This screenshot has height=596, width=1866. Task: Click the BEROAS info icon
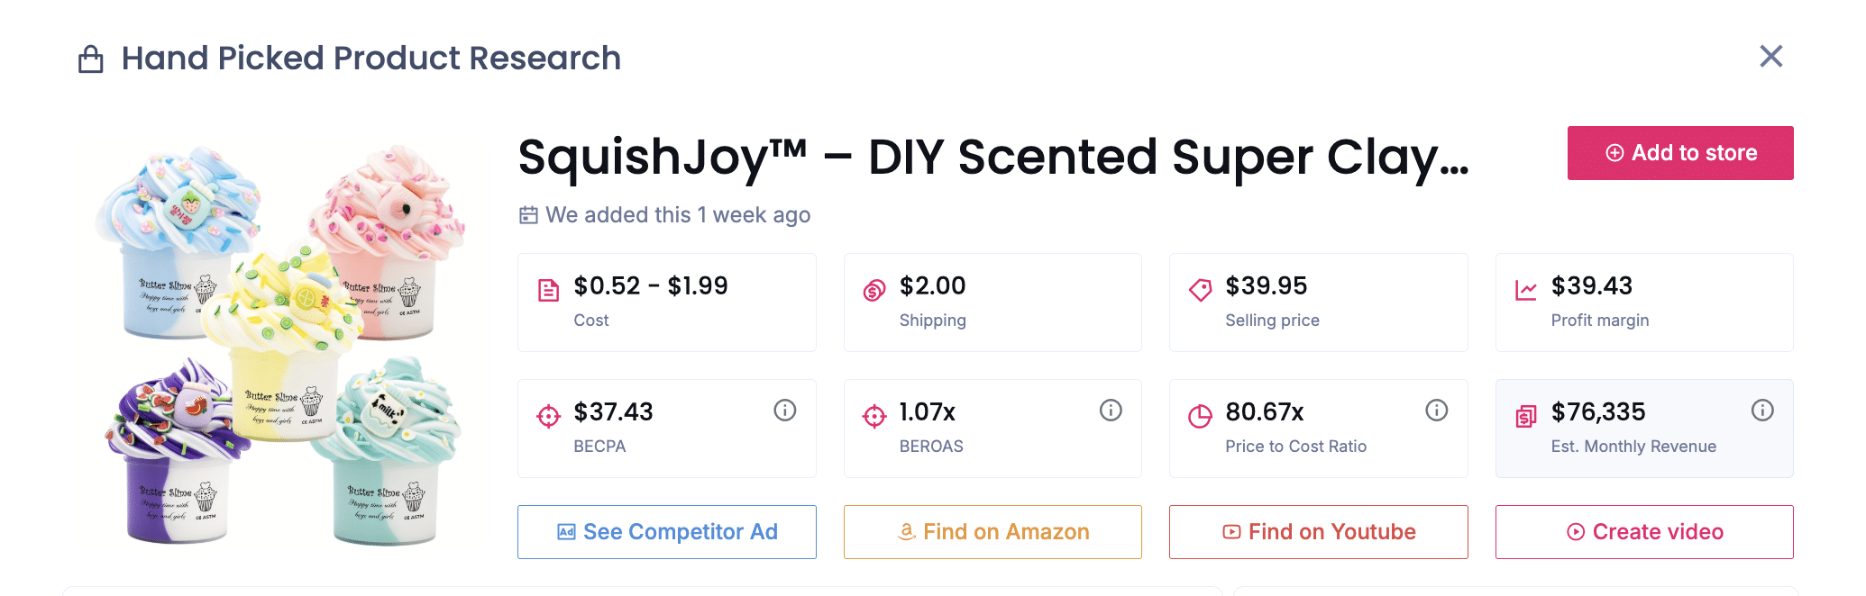(x=1111, y=411)
